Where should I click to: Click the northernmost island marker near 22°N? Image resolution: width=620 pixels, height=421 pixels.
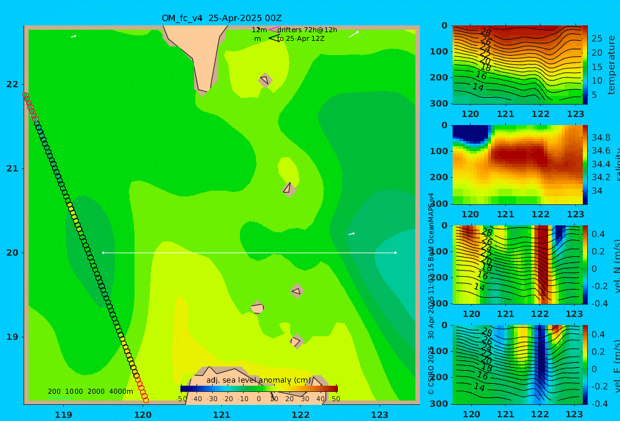[x=265, y=80]
